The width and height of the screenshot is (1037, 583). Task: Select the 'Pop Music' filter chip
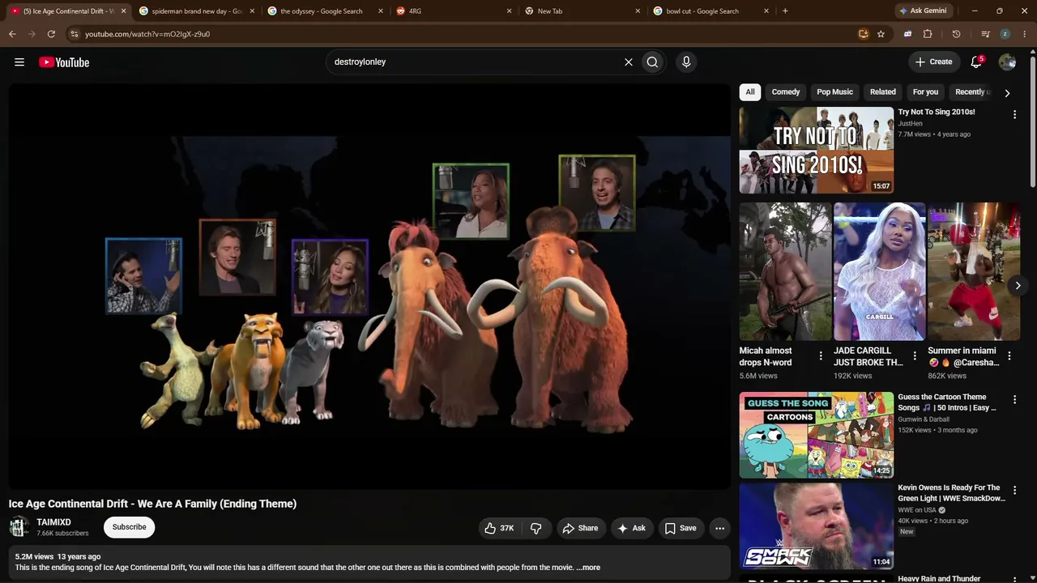pos(834,92)
